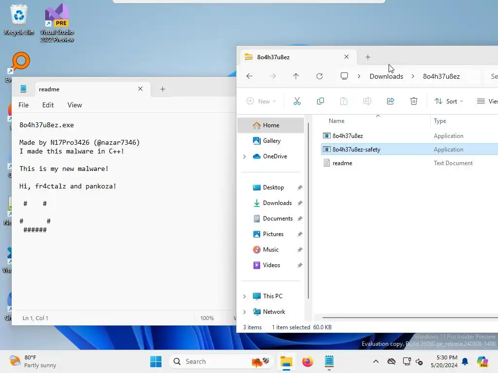
Task: Open the New dropdown in Explorer
Action: coord(261,101)
